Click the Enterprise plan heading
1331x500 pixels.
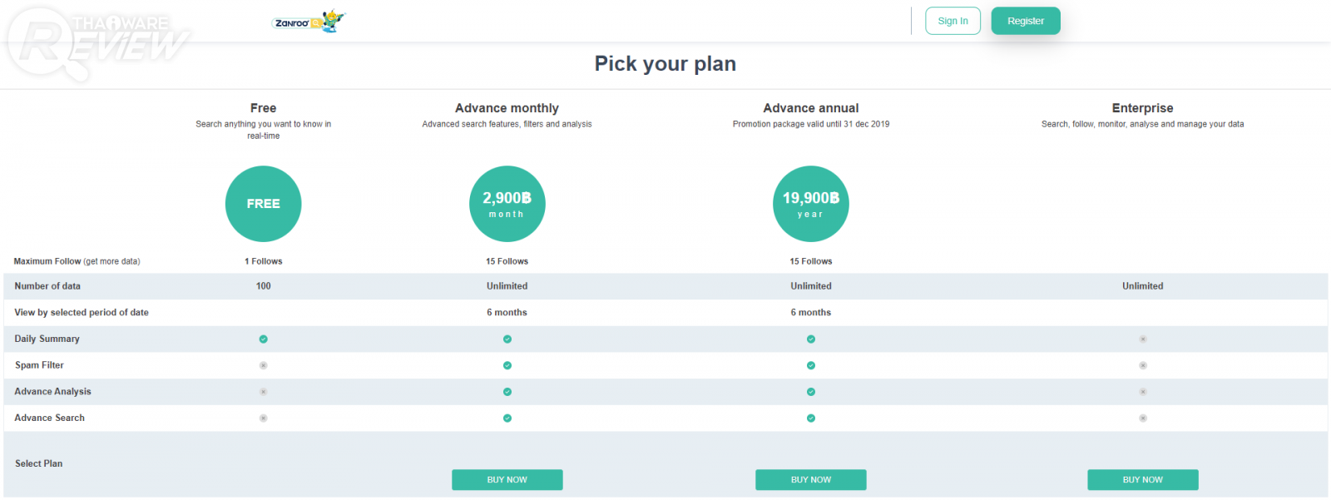1142,108
